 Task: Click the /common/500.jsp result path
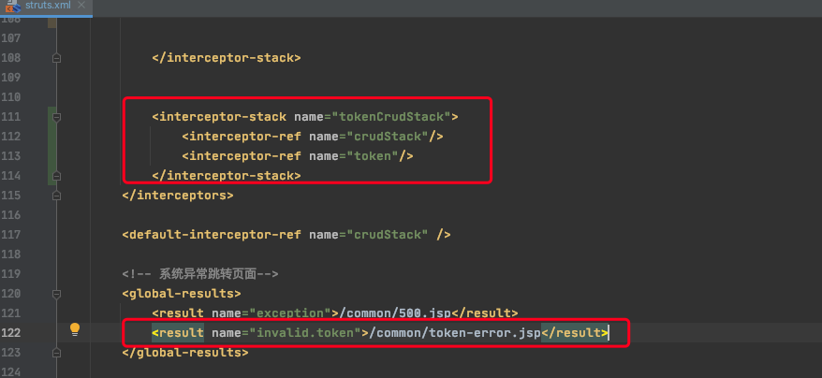point(386,313)
